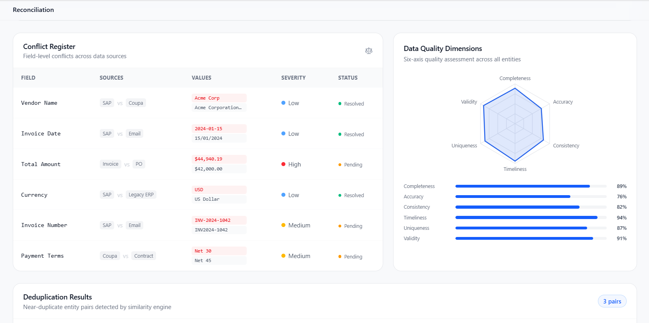Click the Timeliness radar axis label
The image size is (649, 323).
pyautogui.click(x=515, y=169)
